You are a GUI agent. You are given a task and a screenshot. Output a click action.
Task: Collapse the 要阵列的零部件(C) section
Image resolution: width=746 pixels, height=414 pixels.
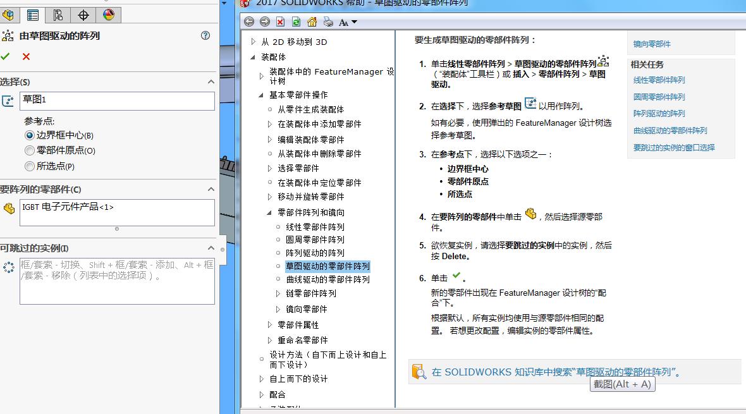[211, 190]
